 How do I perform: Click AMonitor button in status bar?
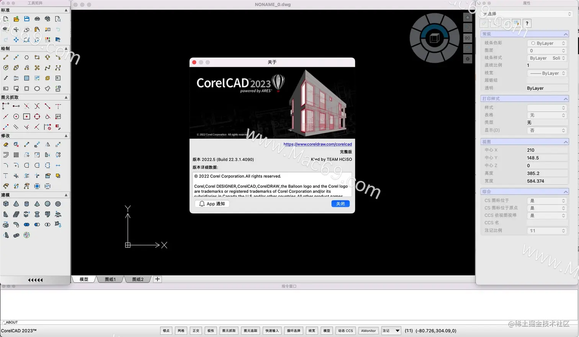point(368,330)
